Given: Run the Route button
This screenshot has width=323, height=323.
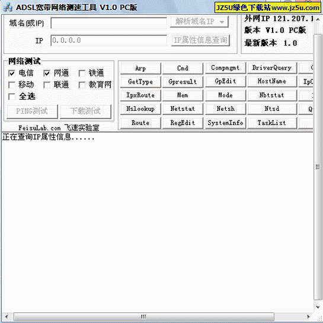Looking at the screenshot, I should click(140, 123).
